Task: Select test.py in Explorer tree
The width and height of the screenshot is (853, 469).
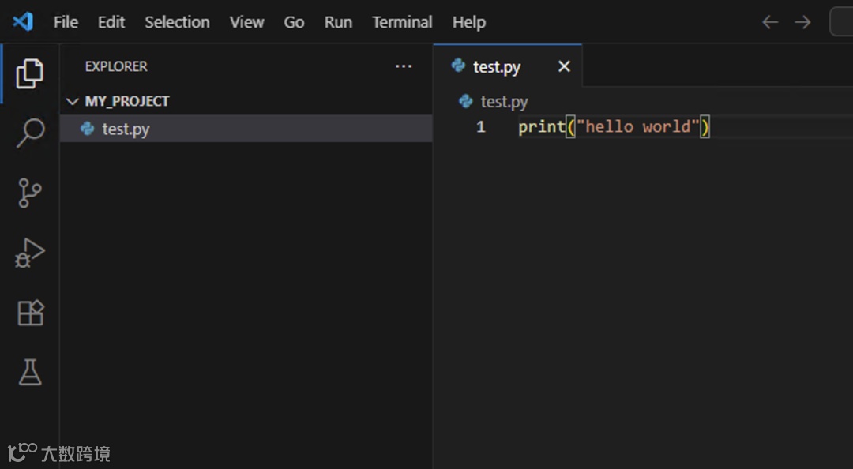Action: coord(126,129)
